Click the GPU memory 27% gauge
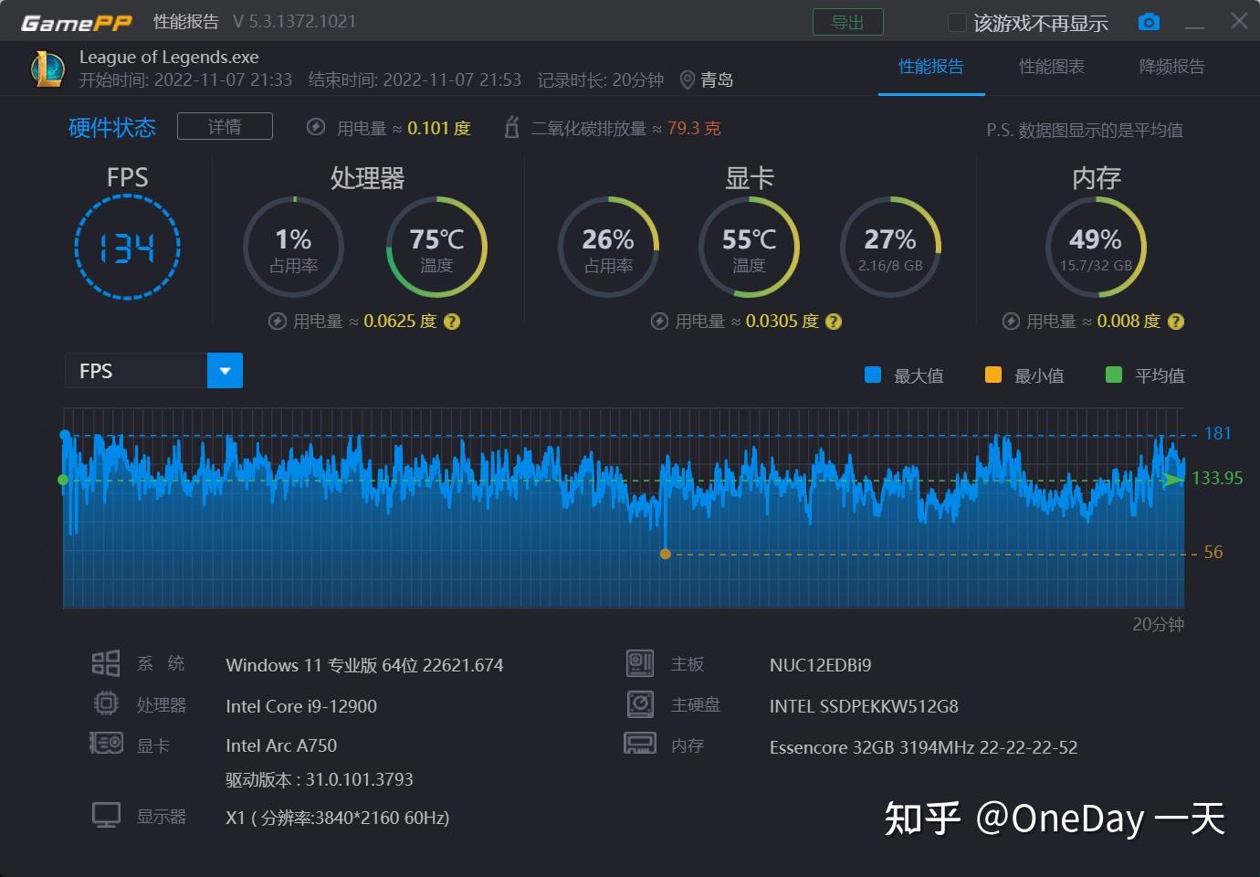Viewport: 1260px width, 877px height. tap(890, 247)
